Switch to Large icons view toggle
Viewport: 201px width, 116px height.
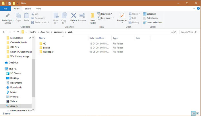[198, 113]
